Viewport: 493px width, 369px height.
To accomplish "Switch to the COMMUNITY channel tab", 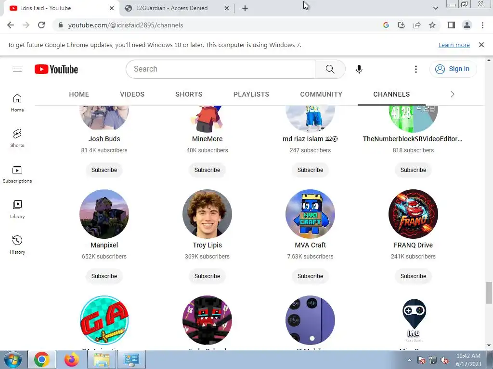I will [x=321, y=95].
